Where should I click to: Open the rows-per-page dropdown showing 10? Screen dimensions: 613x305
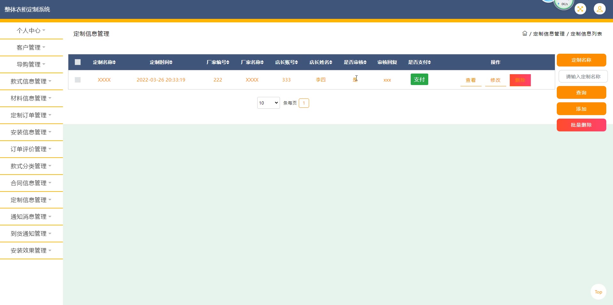(x=268, y=103)
